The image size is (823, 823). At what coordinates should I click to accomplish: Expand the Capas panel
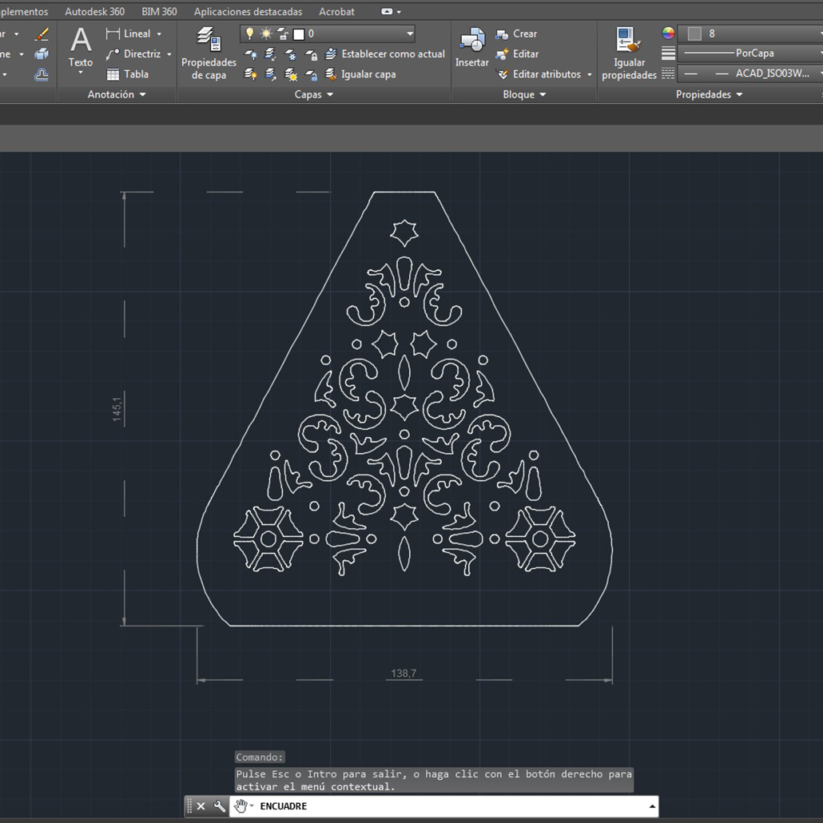click(314, 94)
